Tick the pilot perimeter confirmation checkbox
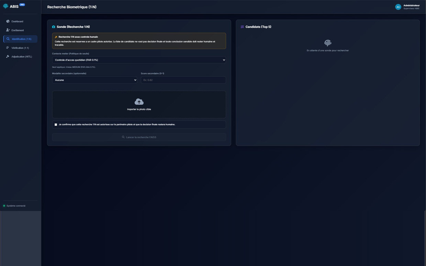The image size is (426, 266). 56,125
